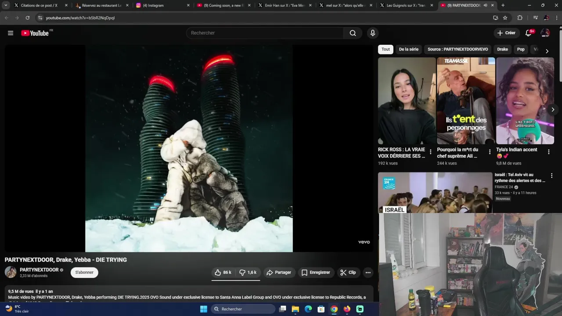Launch Microsoft Edge from the taskbar
562x316 pixels.
[x=308, y=309]
